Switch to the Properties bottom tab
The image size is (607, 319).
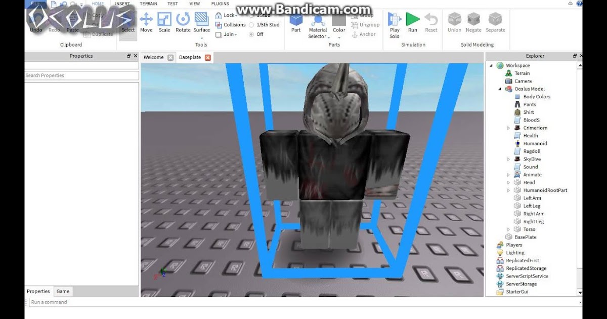pos(38,291)
